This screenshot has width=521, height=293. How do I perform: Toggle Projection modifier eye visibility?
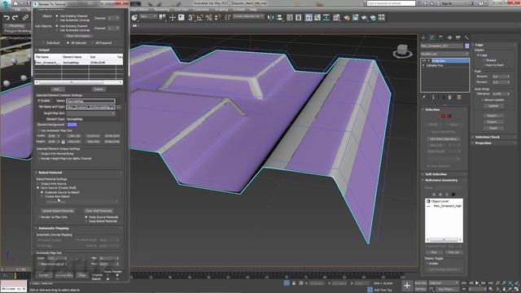pos(424,61)
